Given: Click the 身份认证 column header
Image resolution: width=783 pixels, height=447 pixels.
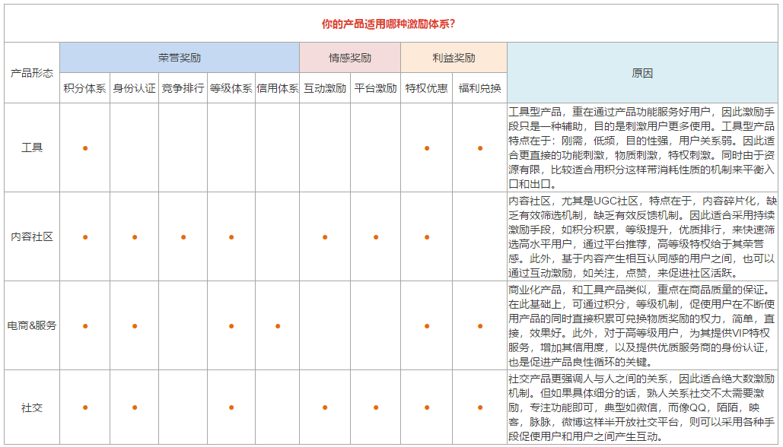Looking at the screenshot, I should [x=135, y=88].
